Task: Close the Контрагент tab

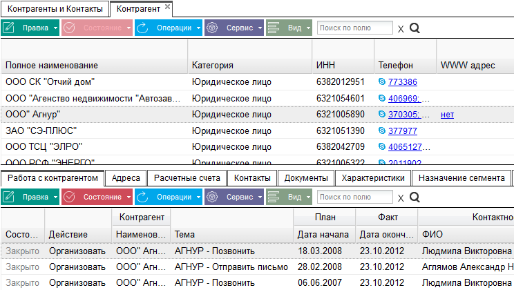Action: [167, 6]
